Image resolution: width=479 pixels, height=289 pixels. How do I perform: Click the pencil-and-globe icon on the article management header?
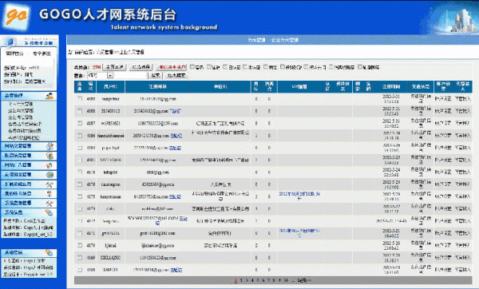pyautogui.click(x=49, y=146)
